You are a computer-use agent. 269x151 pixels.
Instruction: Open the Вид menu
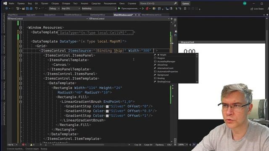click(30, 3)
